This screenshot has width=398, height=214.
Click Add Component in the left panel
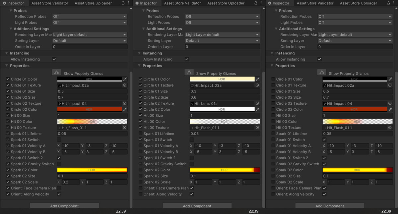click(x=64, y=206)
